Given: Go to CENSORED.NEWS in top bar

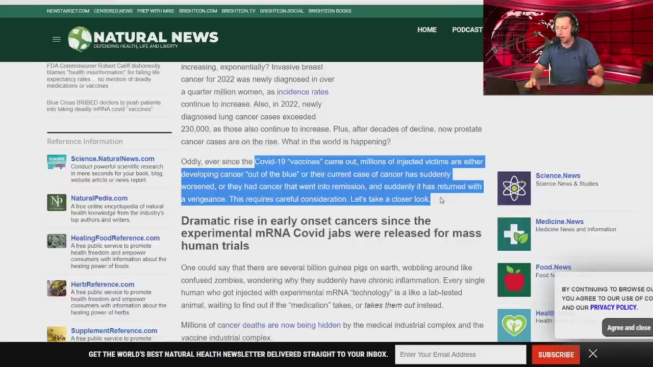Looking at the screenshot, I should (x=113, y=11).
